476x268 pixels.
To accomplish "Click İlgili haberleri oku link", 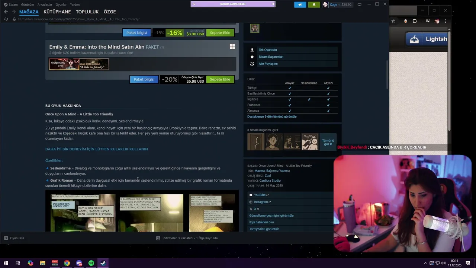I will [x=261, y=222].
